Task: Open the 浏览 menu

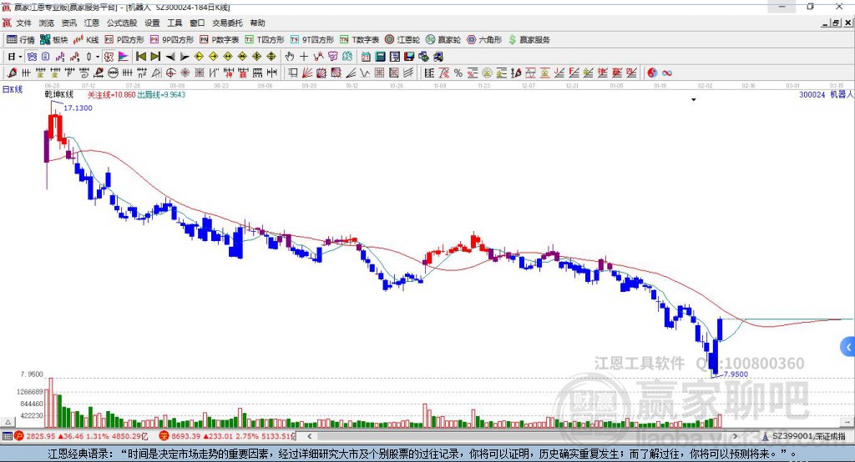Action: (47, 23)
